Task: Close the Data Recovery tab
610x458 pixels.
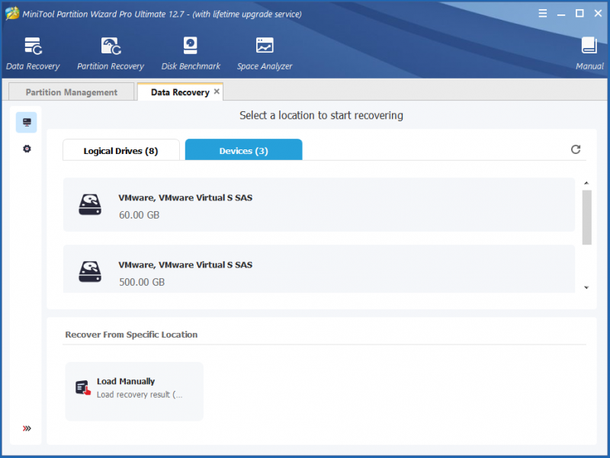Action: click(x=217, y=91)
